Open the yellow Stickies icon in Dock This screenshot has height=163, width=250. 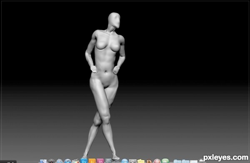pos(141,161)
